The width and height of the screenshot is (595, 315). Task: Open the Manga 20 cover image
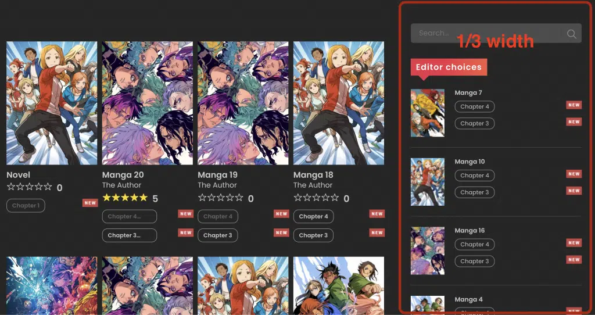pos(147,103)
